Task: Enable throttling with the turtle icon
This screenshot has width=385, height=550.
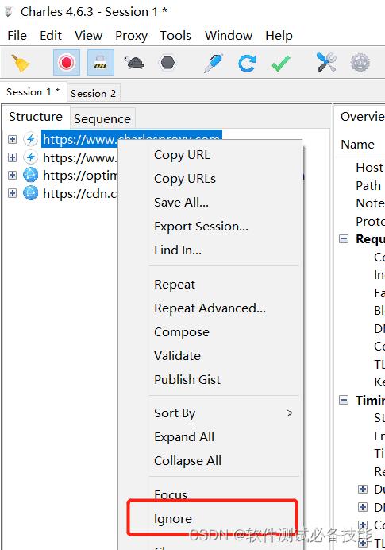Action: (x=134, y=63)
